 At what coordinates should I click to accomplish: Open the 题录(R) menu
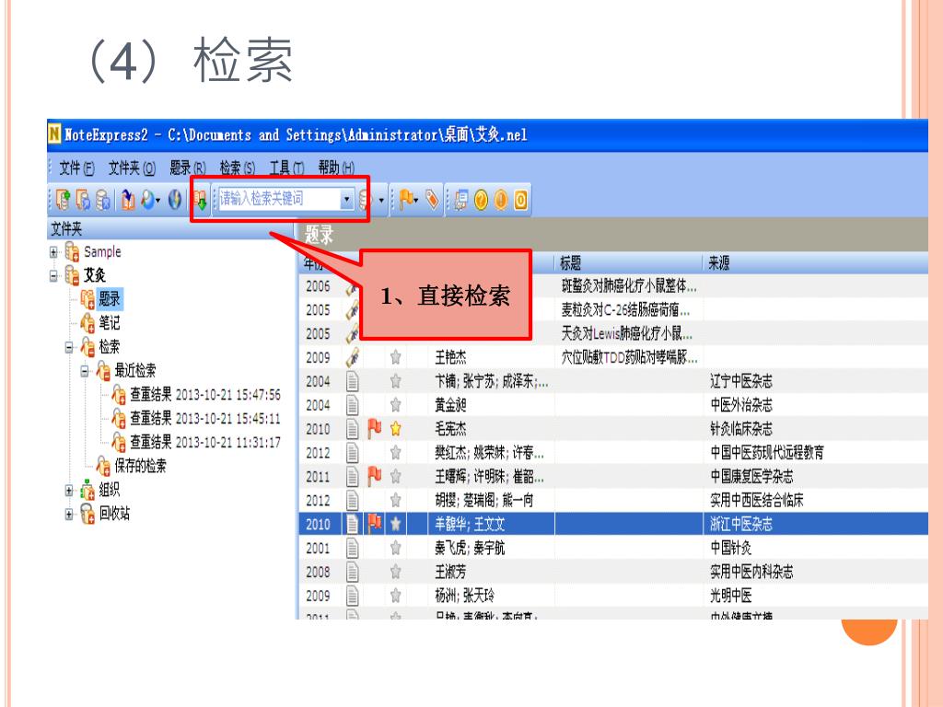[x=188, y=168]
